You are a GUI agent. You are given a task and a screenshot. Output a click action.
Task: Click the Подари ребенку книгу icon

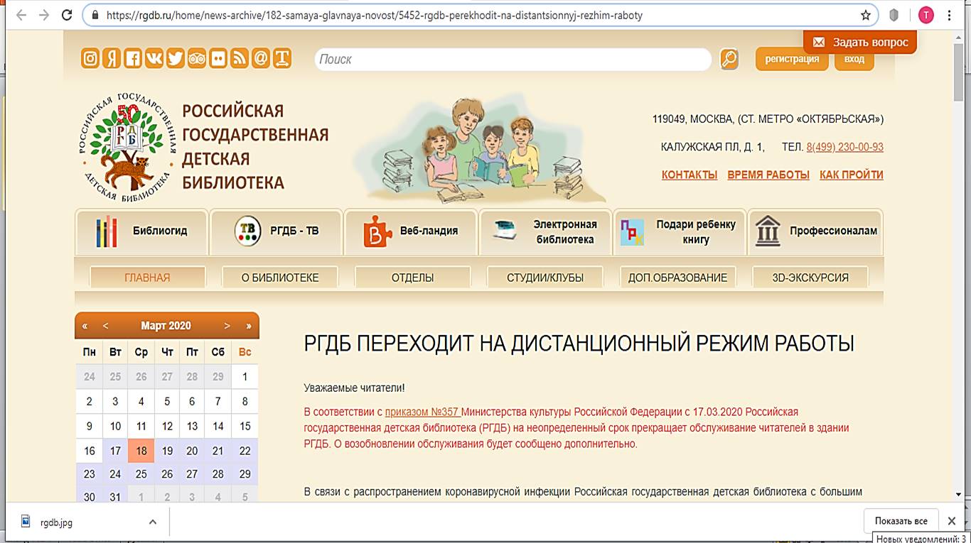pos(632,232)
